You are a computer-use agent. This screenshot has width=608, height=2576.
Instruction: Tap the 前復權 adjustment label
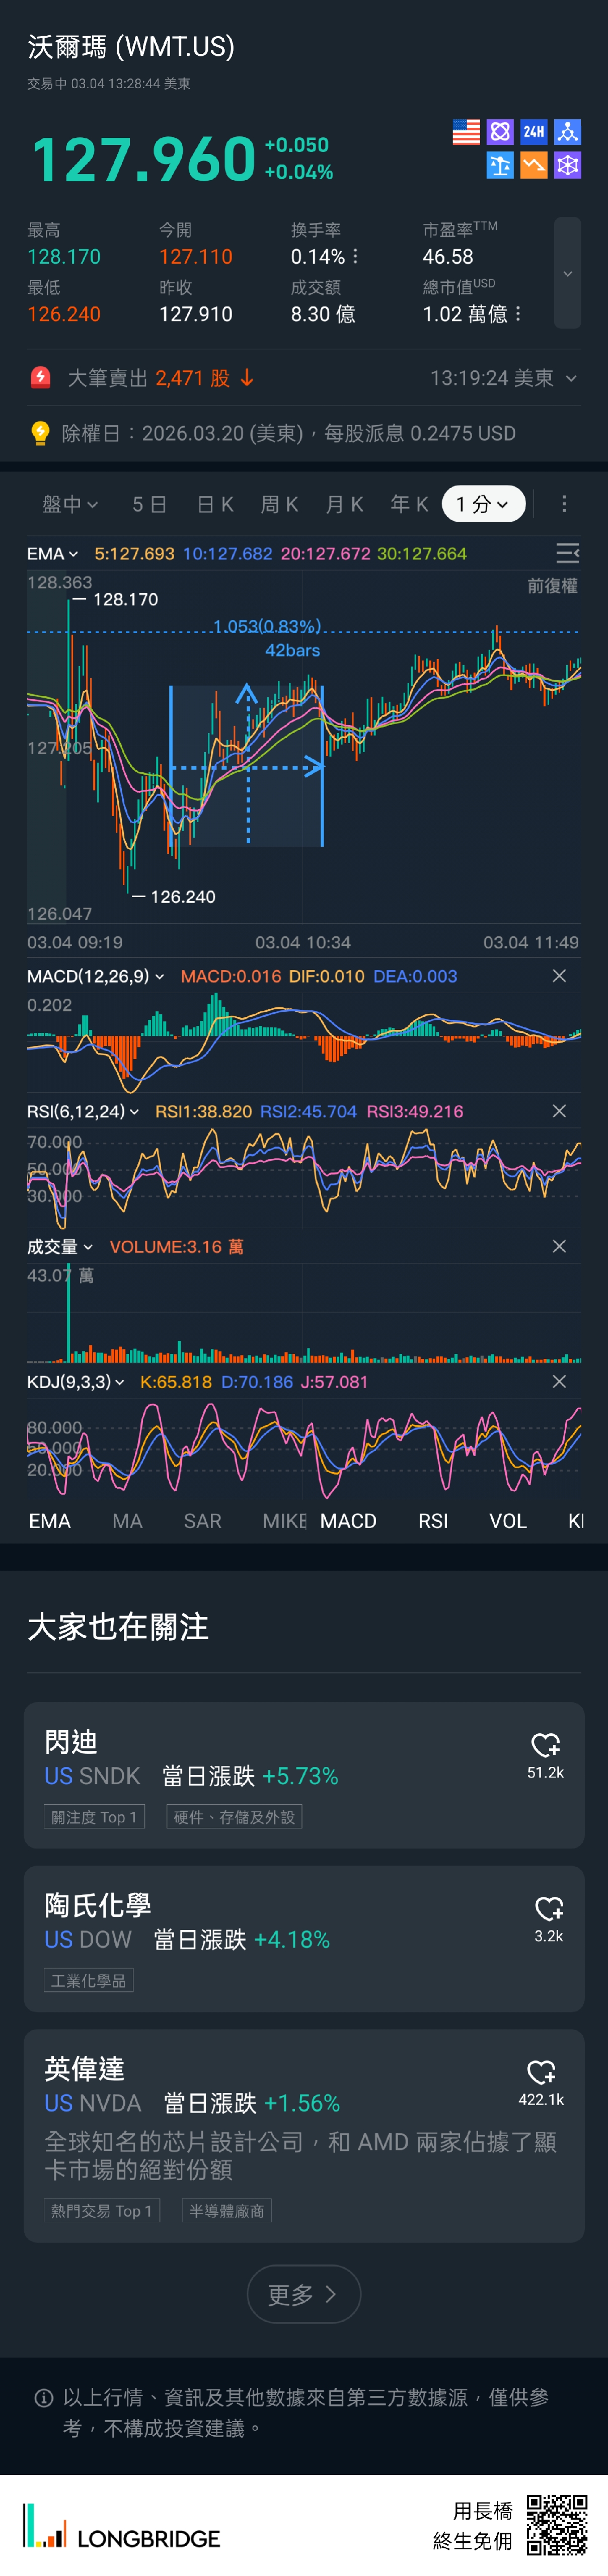coord(552,586)
